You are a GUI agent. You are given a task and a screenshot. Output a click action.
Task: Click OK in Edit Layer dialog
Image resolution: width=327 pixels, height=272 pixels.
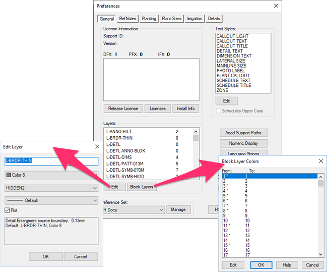point(46,256)
